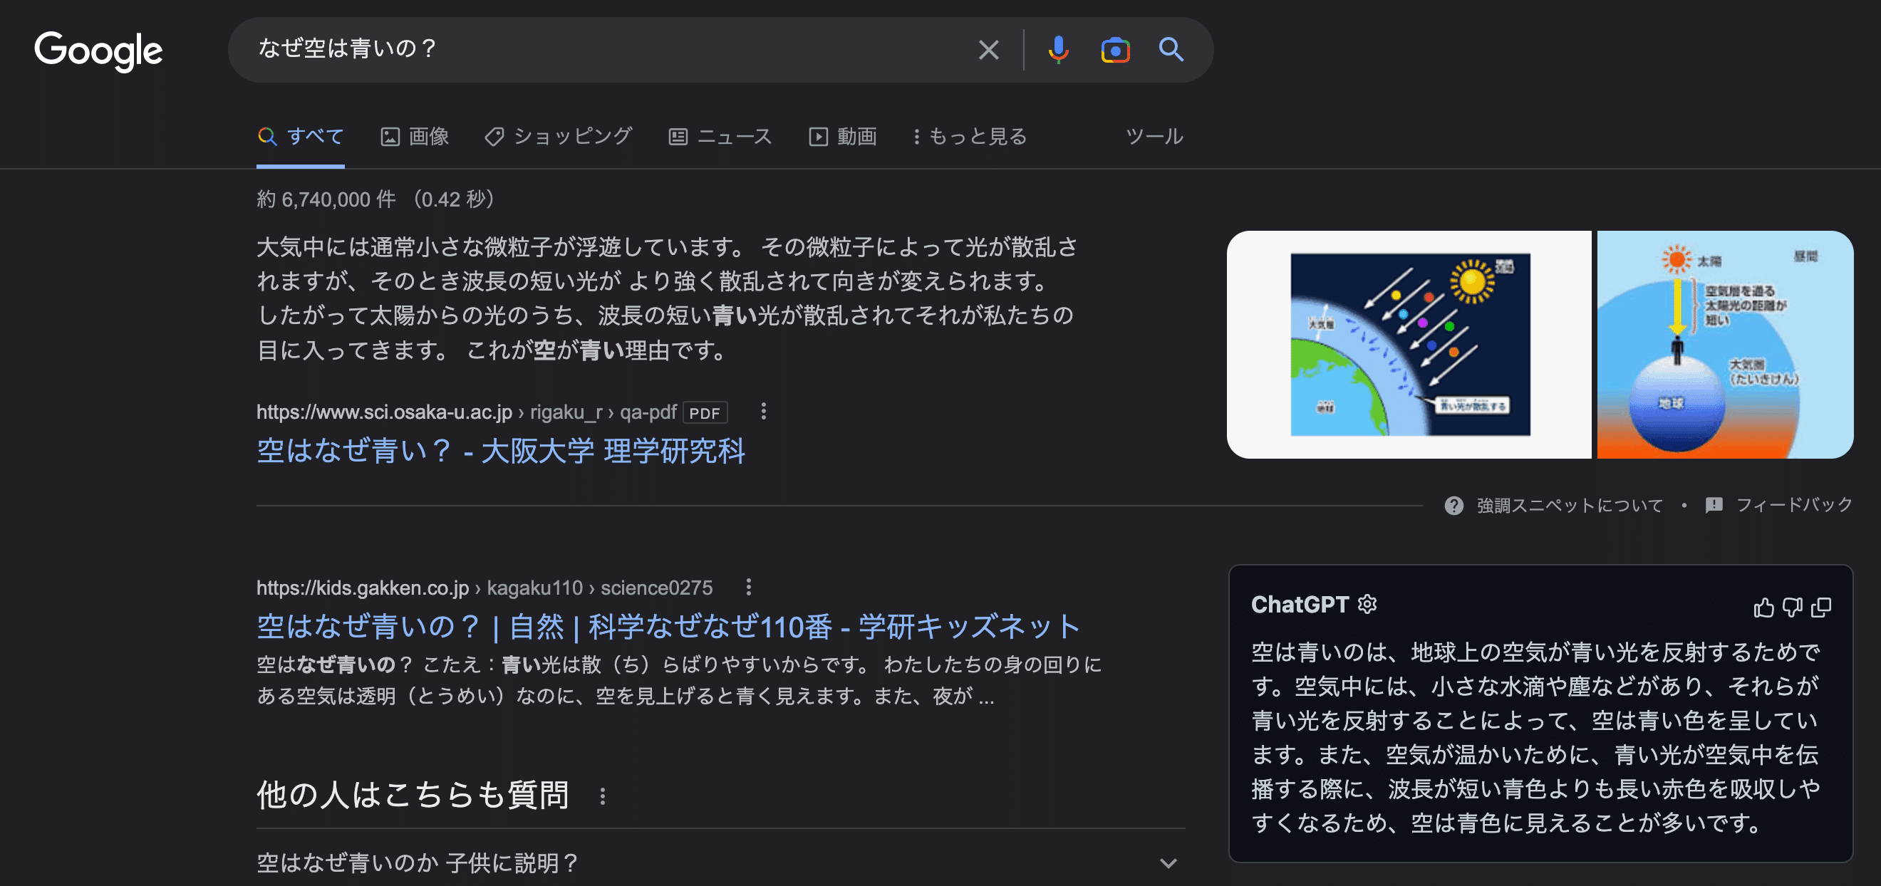This screenshot has height=886, width=1881.
Task: Open the ショッピング tab
Action: pos(559,137)
